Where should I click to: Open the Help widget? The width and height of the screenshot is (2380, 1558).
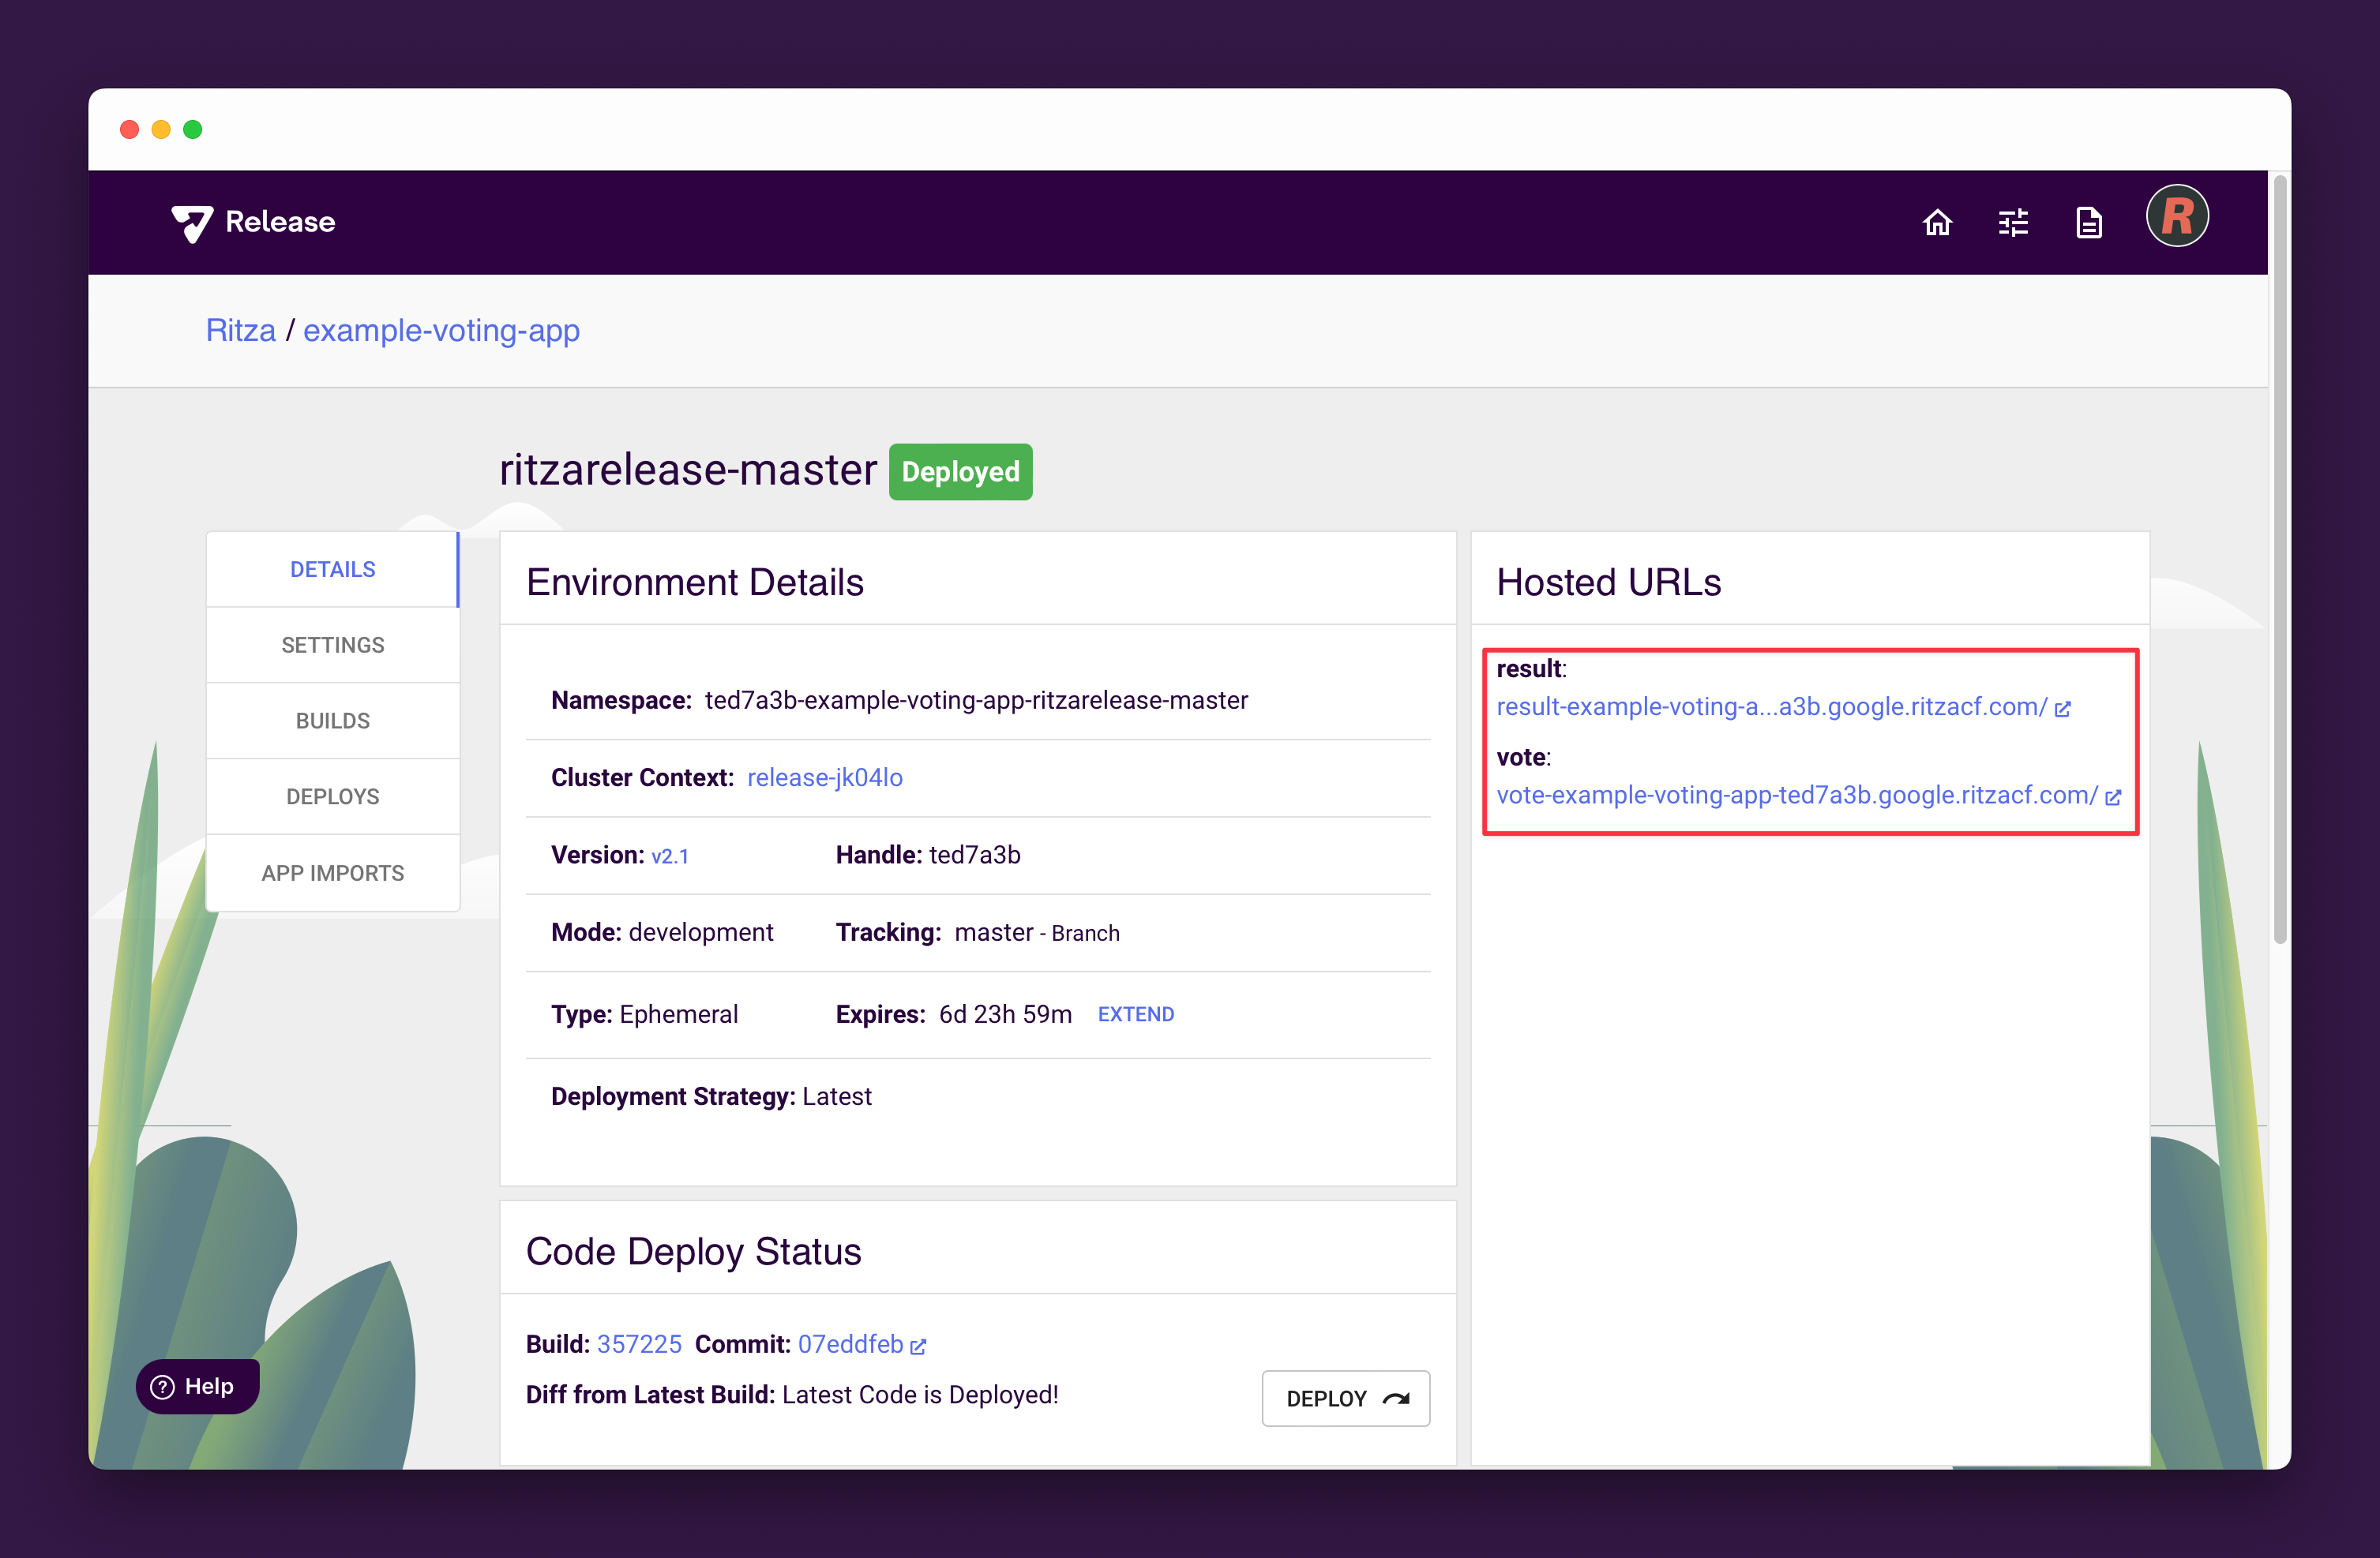pyautogui.click(x=197, y=1386)
